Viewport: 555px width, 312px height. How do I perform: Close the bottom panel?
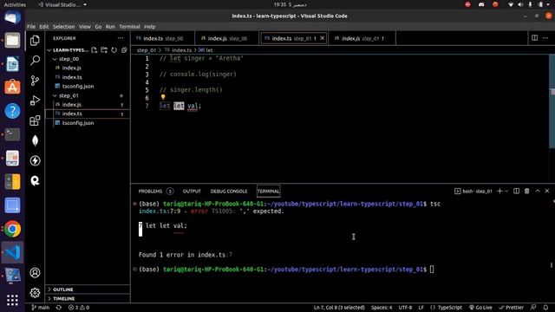[x=547, y=191]
